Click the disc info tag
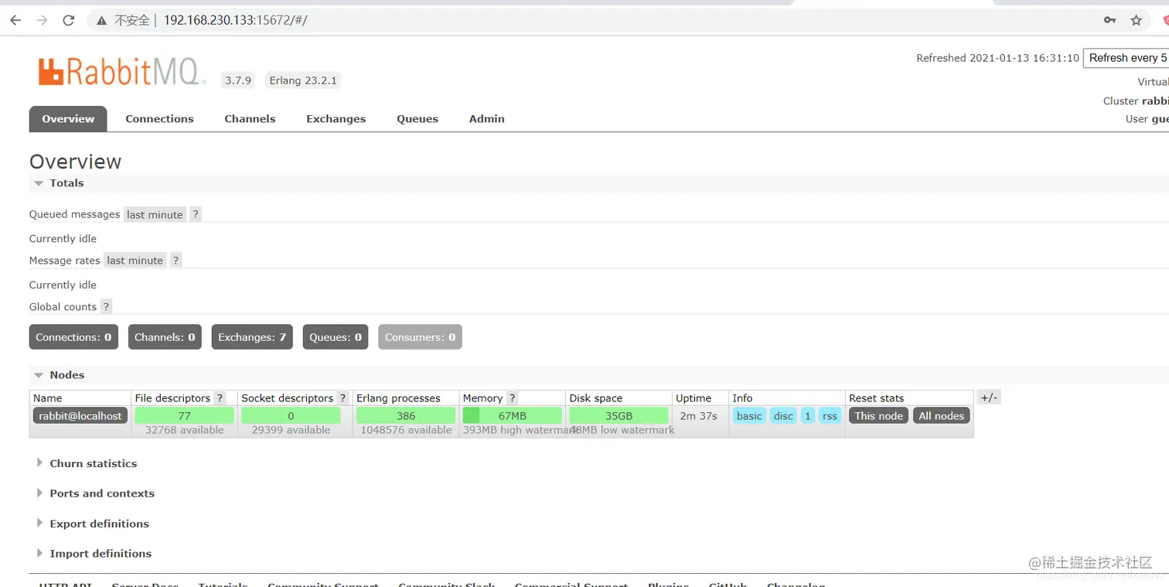The width and height of the screenshot is (1169, 587). point(783,416)
